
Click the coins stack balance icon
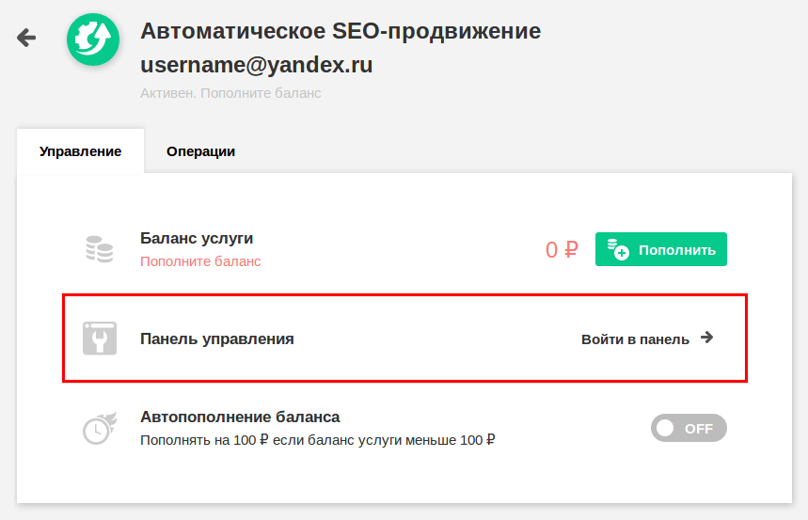coord(100,249)
